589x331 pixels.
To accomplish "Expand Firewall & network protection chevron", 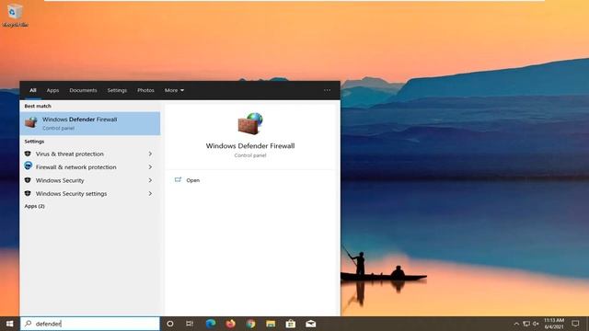I will click(x=150, y=167).
